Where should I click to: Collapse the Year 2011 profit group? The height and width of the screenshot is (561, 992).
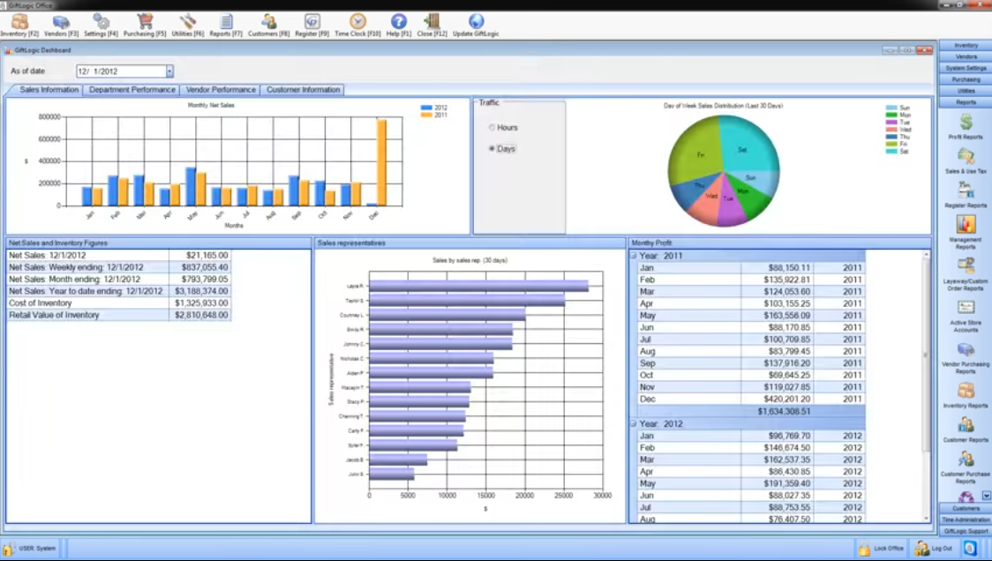(x=633, y=256)
